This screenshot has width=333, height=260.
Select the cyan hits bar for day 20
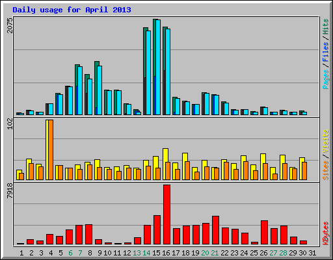[207, 104]
